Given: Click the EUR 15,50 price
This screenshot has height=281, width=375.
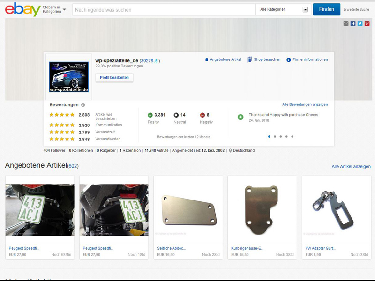Looking at the screenshot, I should (240, 255).
